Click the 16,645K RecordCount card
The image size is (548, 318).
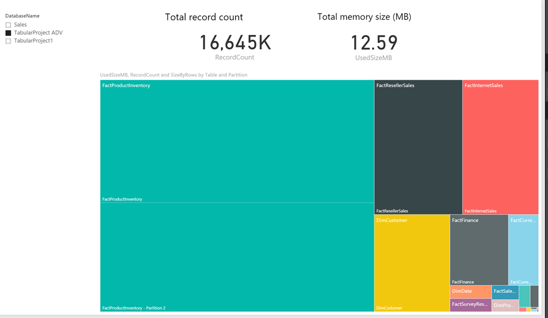point(235,47)
